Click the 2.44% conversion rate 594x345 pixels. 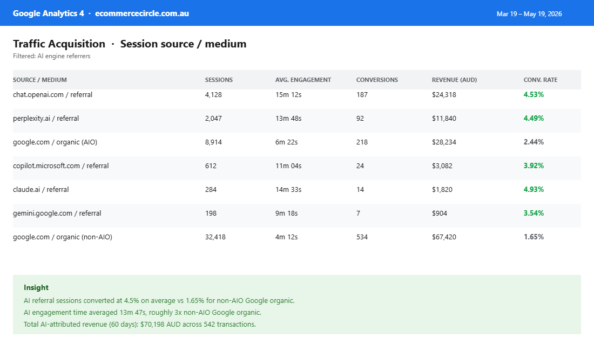click(x=534, y=142)
